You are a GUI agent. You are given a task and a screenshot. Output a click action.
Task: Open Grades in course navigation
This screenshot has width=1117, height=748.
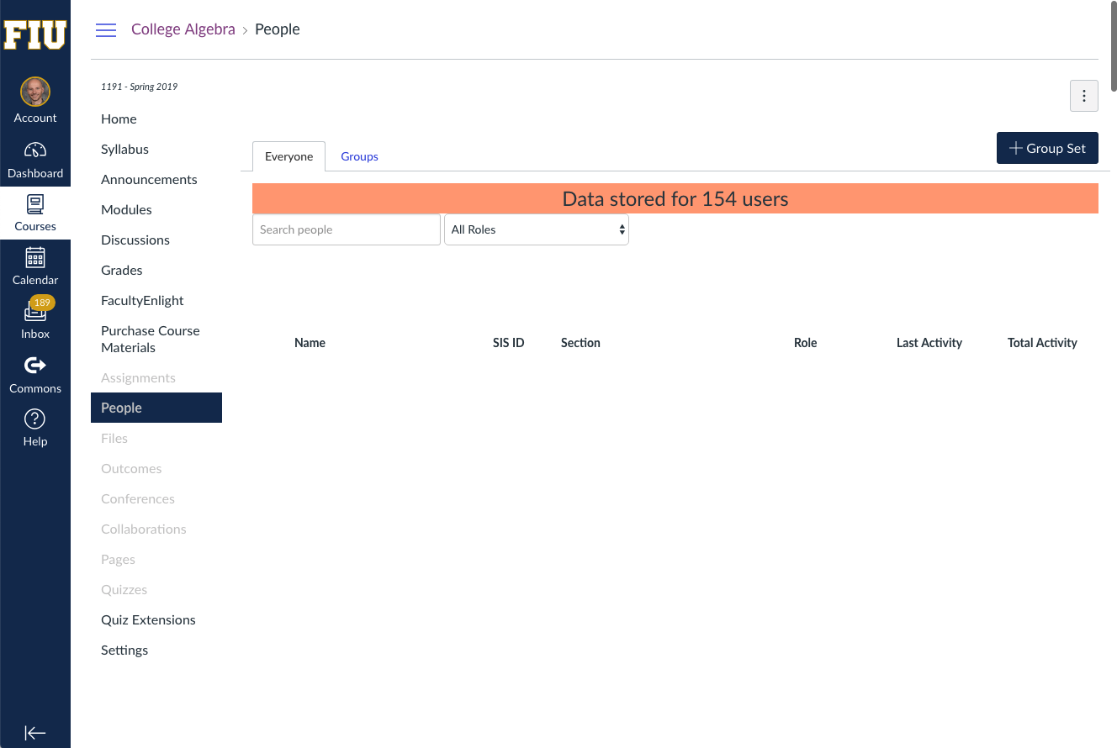click(122, 270)
